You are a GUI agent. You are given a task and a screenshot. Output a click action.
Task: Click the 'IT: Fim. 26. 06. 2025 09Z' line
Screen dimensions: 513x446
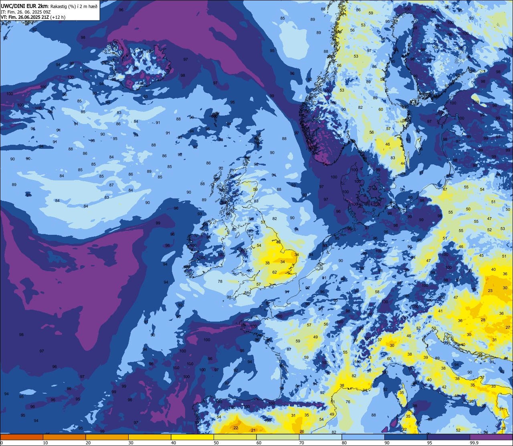tap(26, 12)
